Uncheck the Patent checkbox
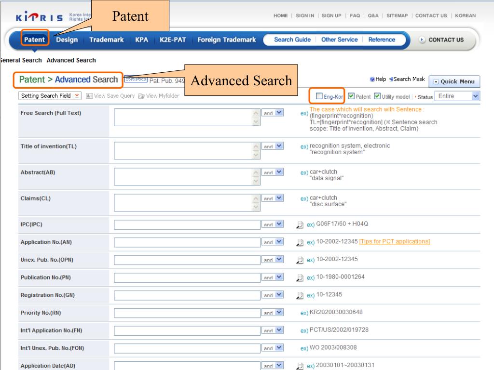Image resolution: width=494 pixels, height=370 pixels. click(x=351, y=96)
